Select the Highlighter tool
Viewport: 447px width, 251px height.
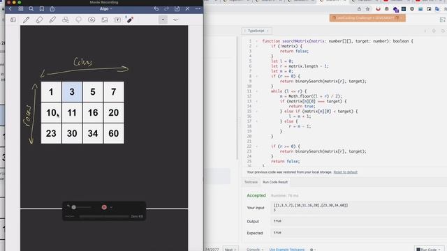(52, 20)
